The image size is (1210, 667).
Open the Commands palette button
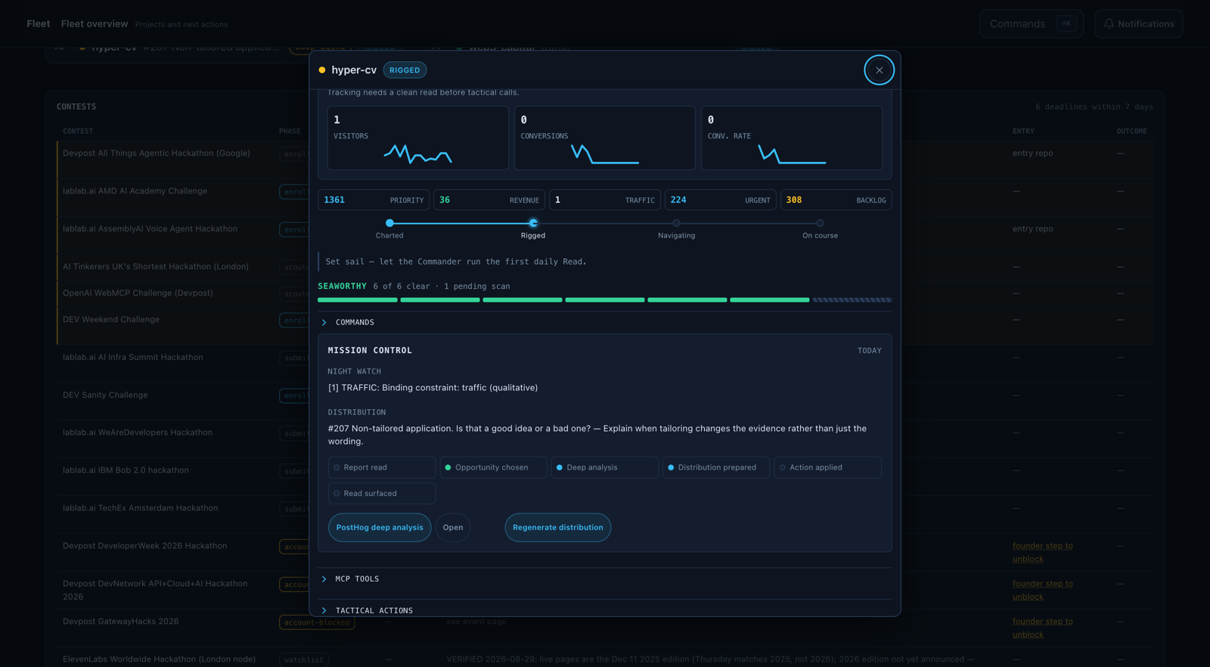tap(1032, 24)
